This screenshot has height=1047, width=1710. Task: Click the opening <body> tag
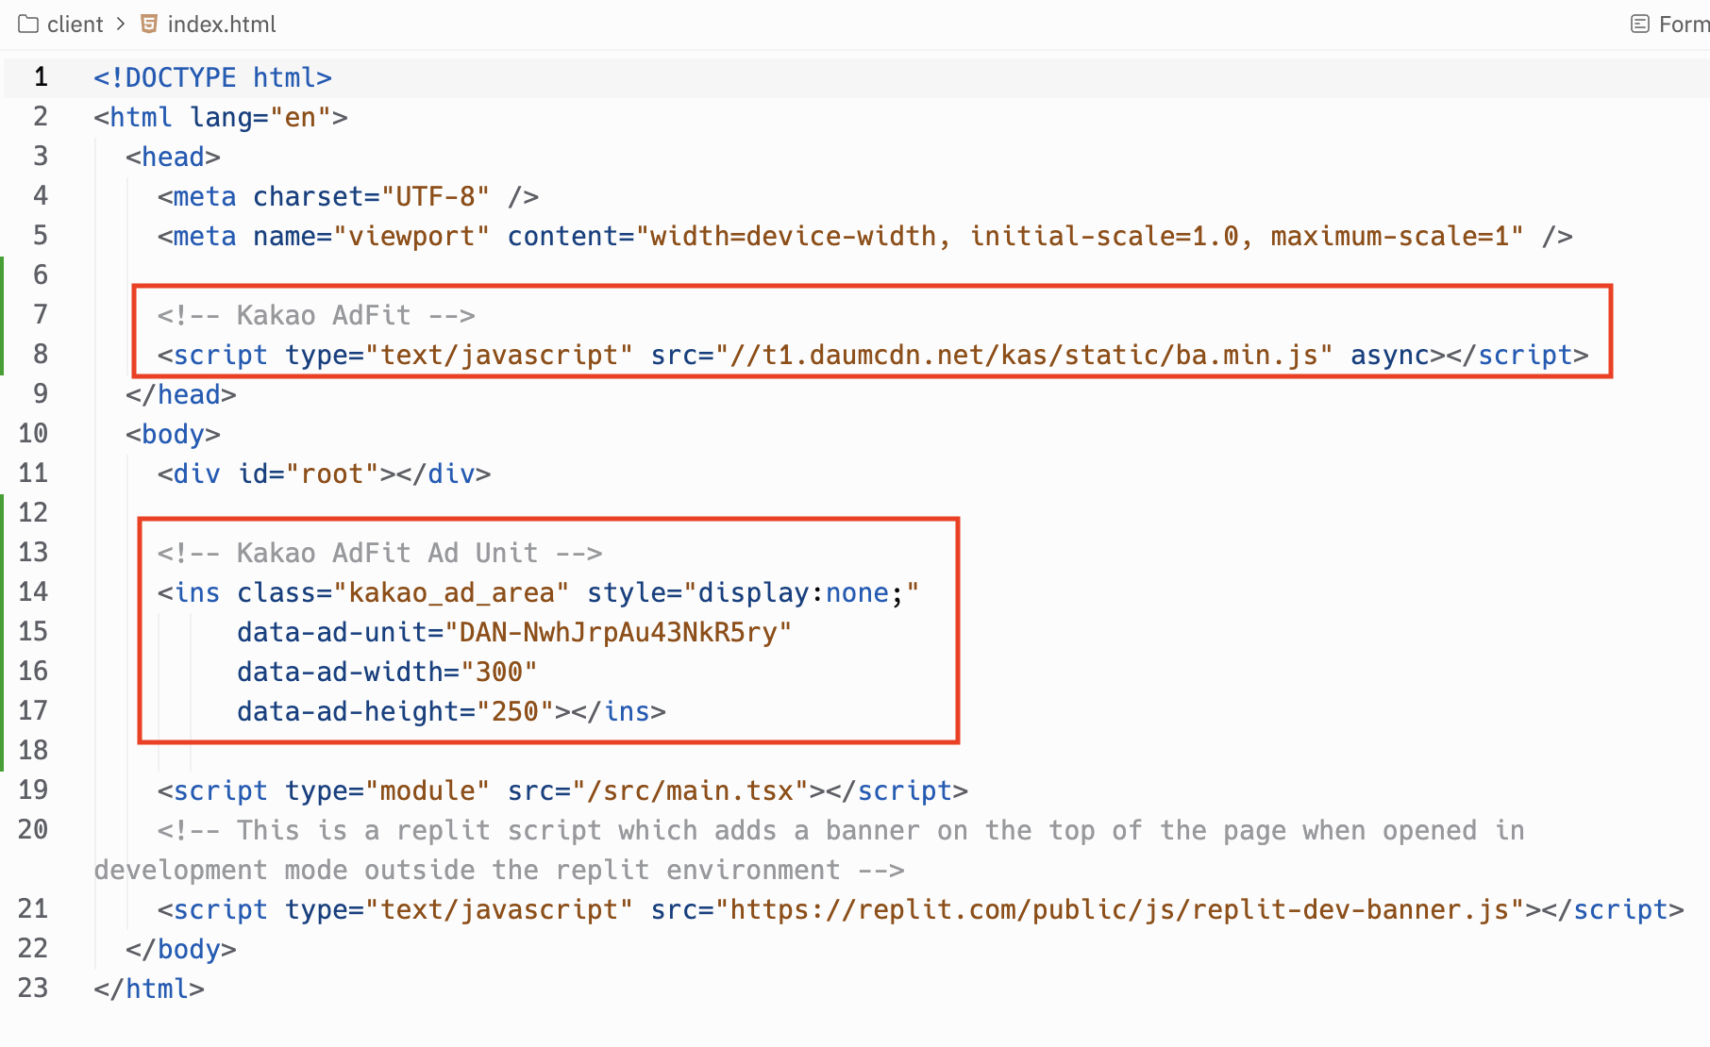pyautogui.click(x=173, y=434)
